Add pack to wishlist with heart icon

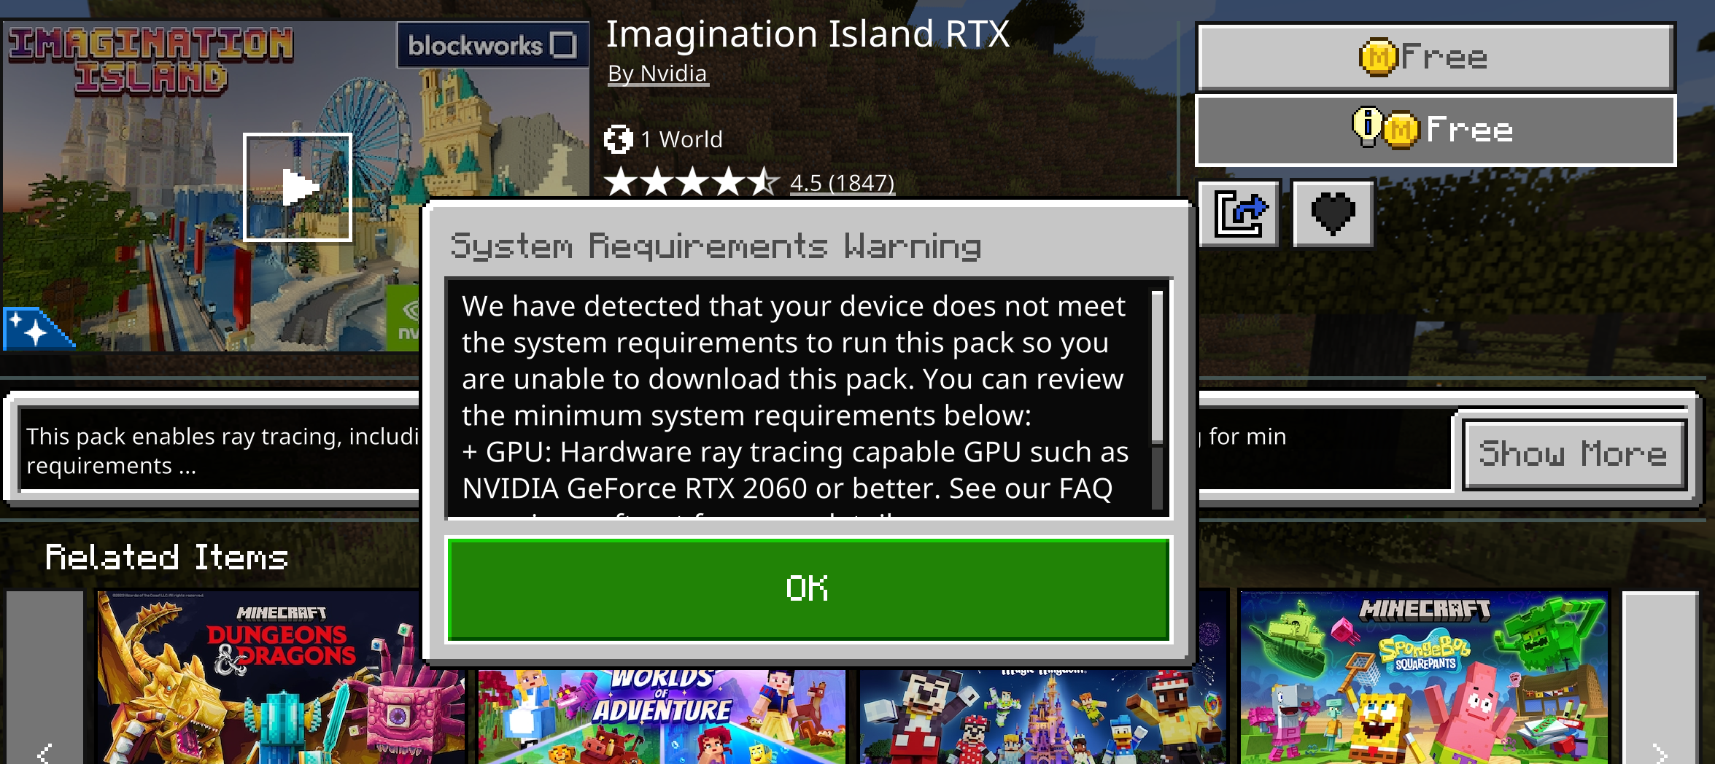tap(1333, 214)
